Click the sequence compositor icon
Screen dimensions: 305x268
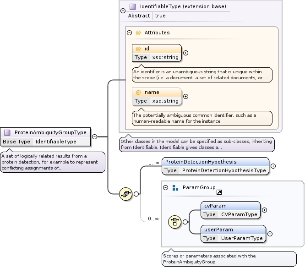(x=125, y=194)
